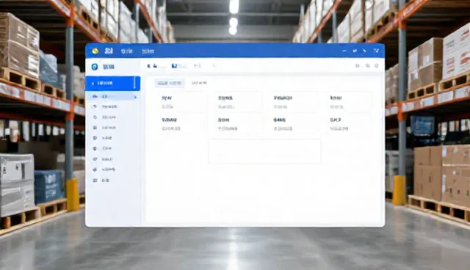The image size is (470, 270).
Task: Click the rightmost grey circle icon in toolbar
Action: (x=377, y=66)
